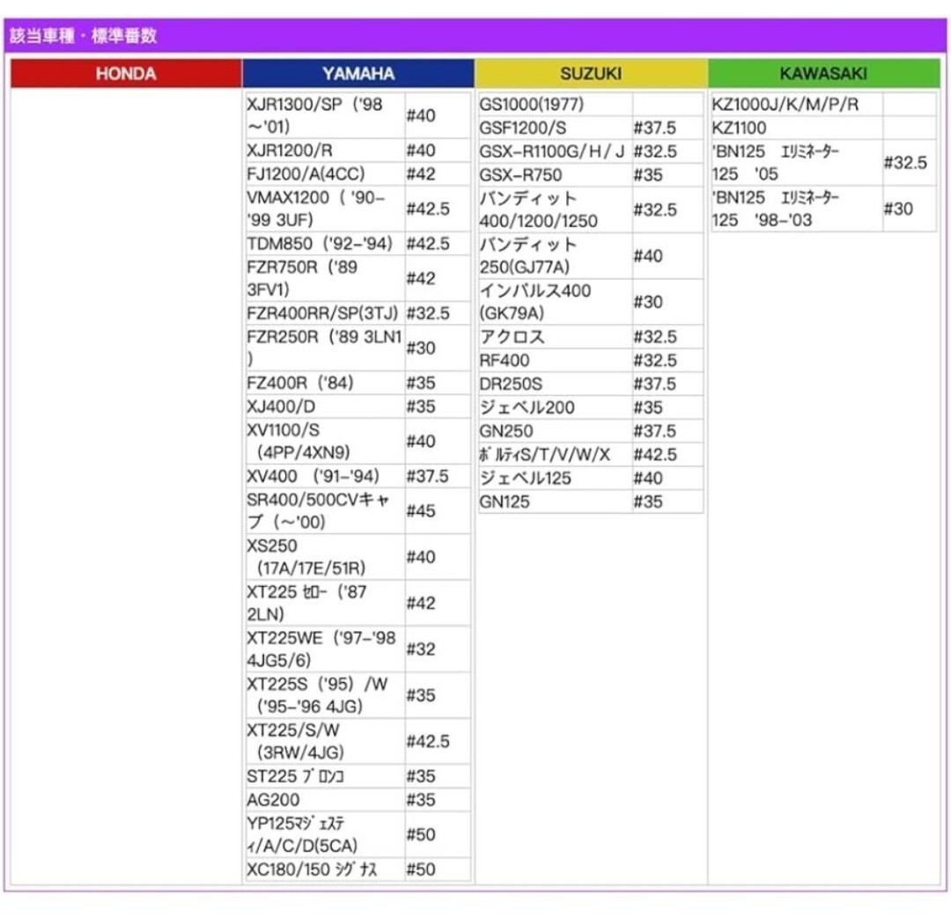Viewport: 951px width, 924px height.
Task: Select the KZ1000J/K/M/P/R cell
Action: pos(796,105)
